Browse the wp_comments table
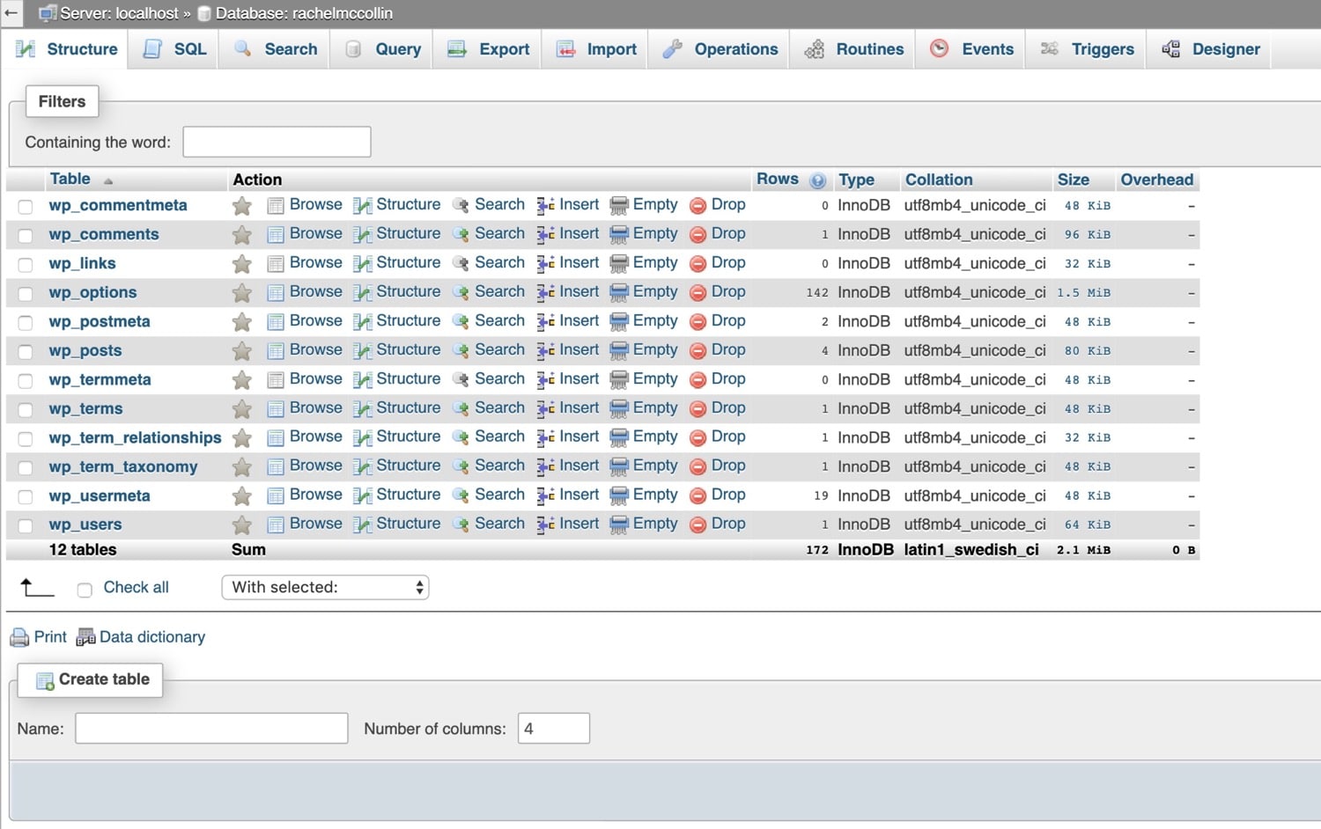 pyautogui.click(x=314, y=234)
